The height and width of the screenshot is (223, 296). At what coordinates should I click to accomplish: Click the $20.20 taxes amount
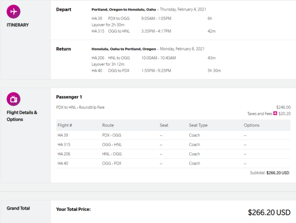[x=285, y=114]
